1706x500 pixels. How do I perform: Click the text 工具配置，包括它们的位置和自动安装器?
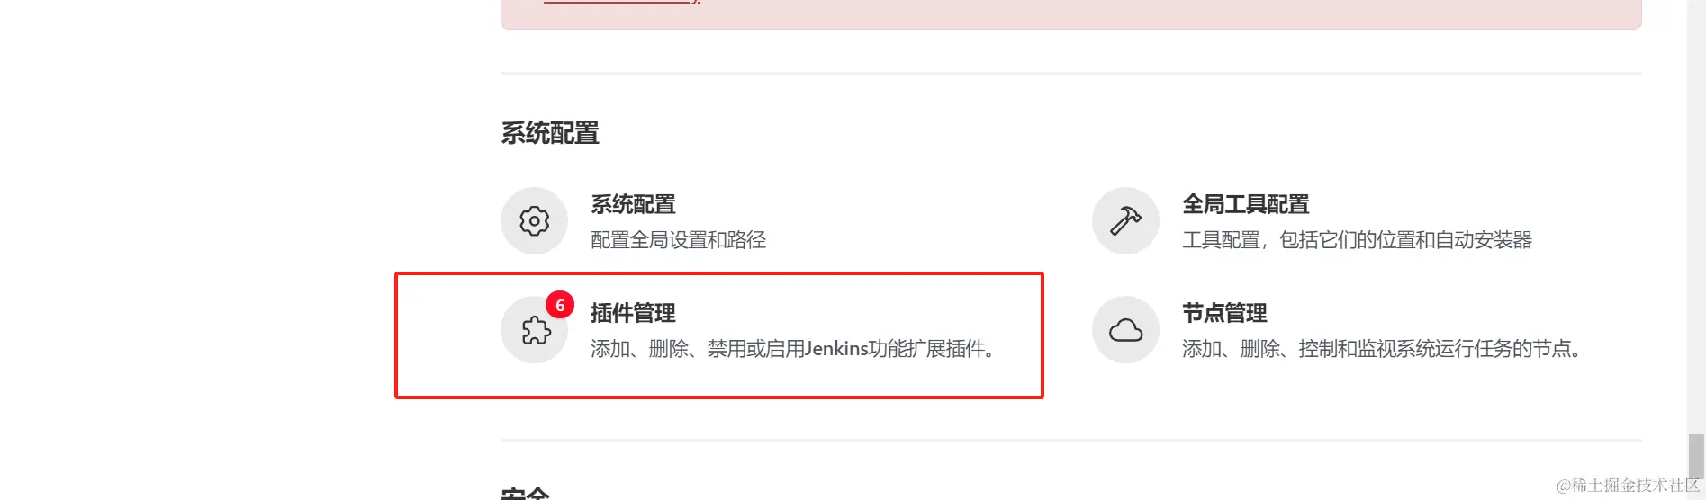(x=1357, y=240)
